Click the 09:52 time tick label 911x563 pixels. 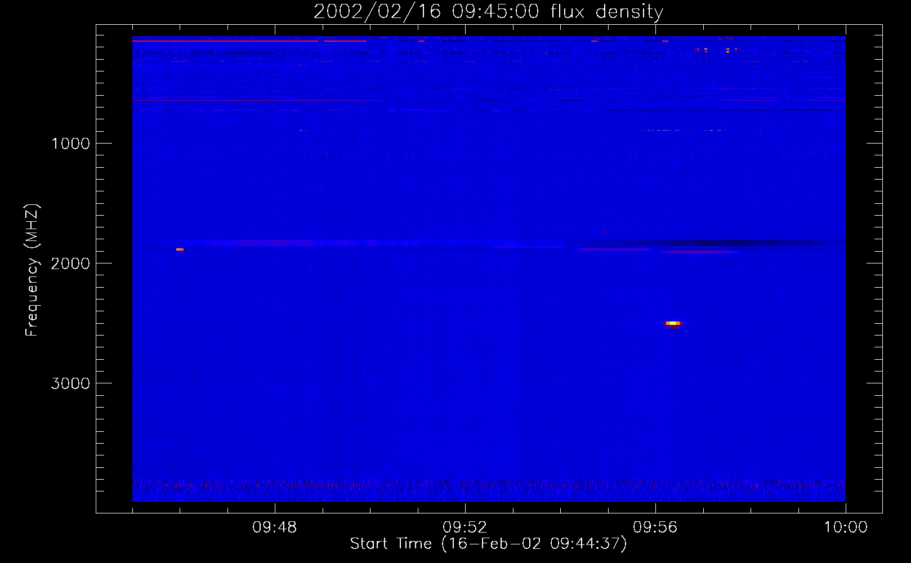click(x=465, y=528)
